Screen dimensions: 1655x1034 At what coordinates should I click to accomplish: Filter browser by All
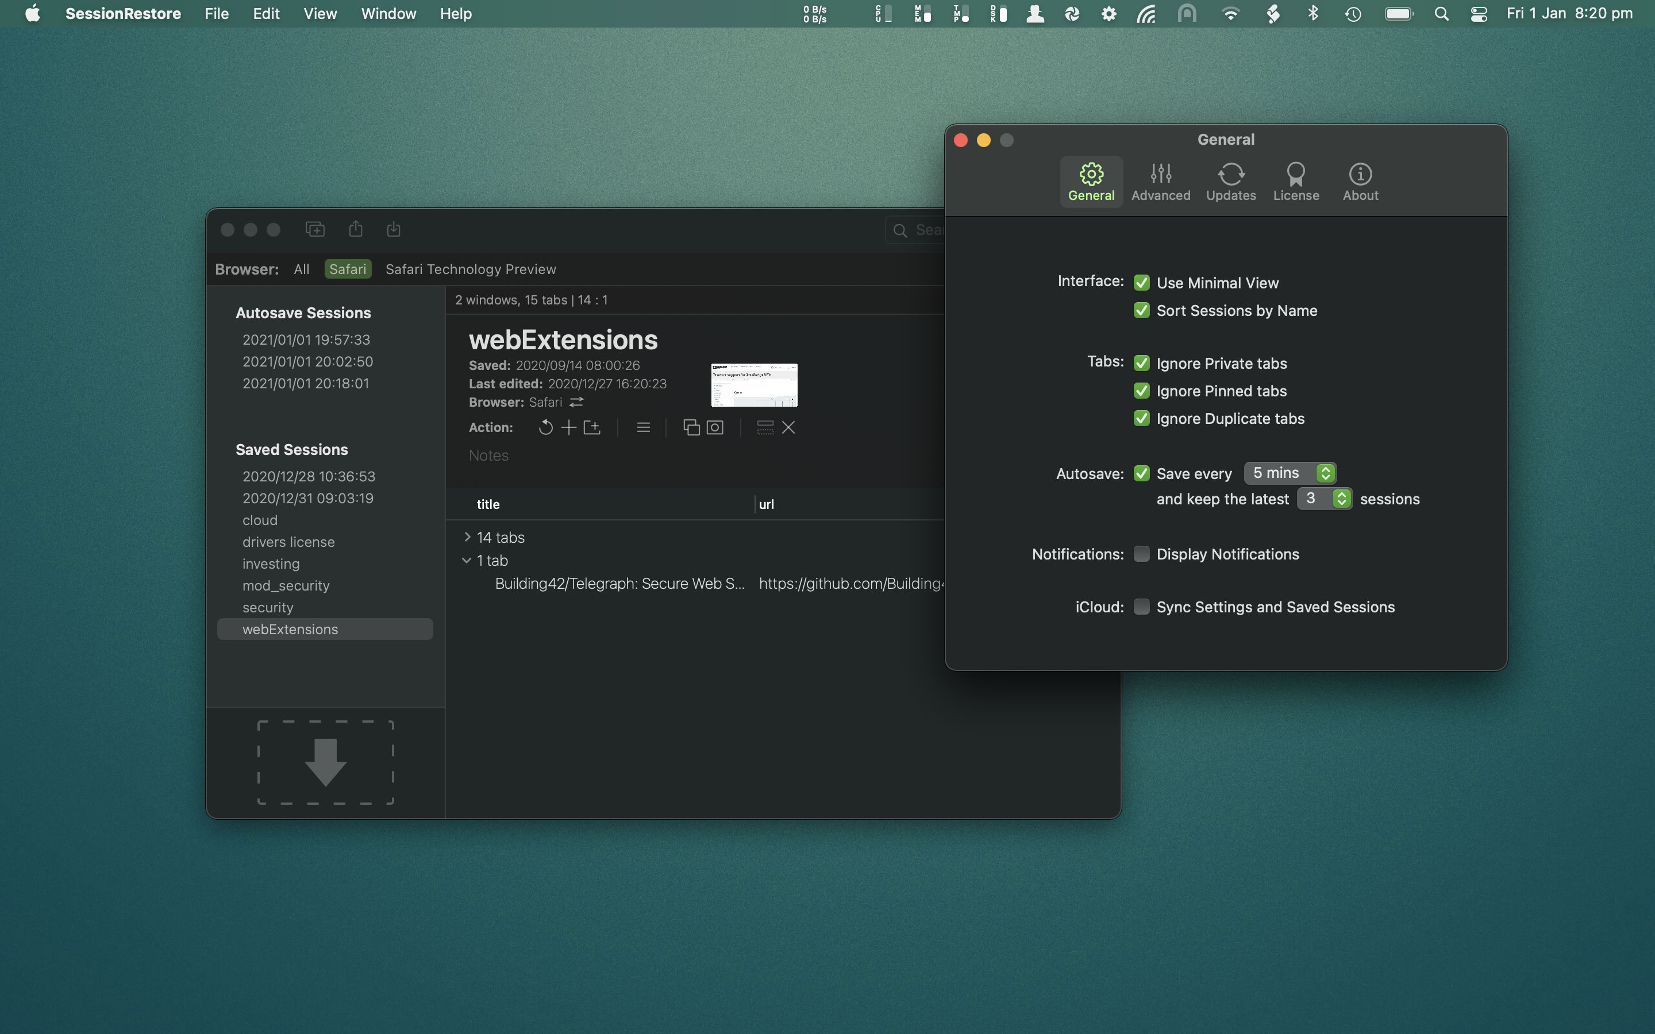[302, 269]
